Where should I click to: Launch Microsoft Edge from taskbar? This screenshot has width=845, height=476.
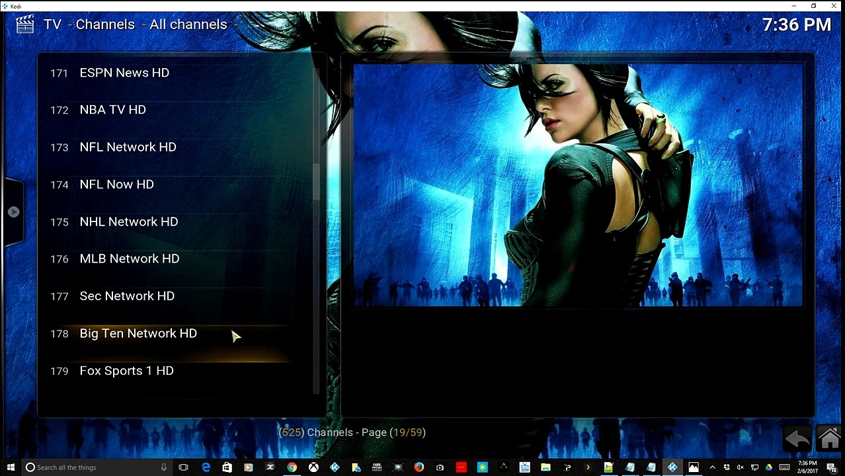[x=206, y=467]
